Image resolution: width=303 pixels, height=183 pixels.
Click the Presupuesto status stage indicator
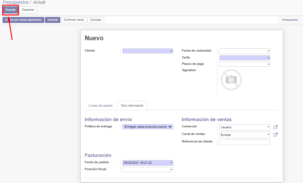tap(289, 20)
